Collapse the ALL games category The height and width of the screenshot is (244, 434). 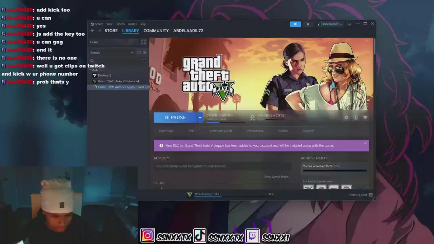(x=94, y=70)
